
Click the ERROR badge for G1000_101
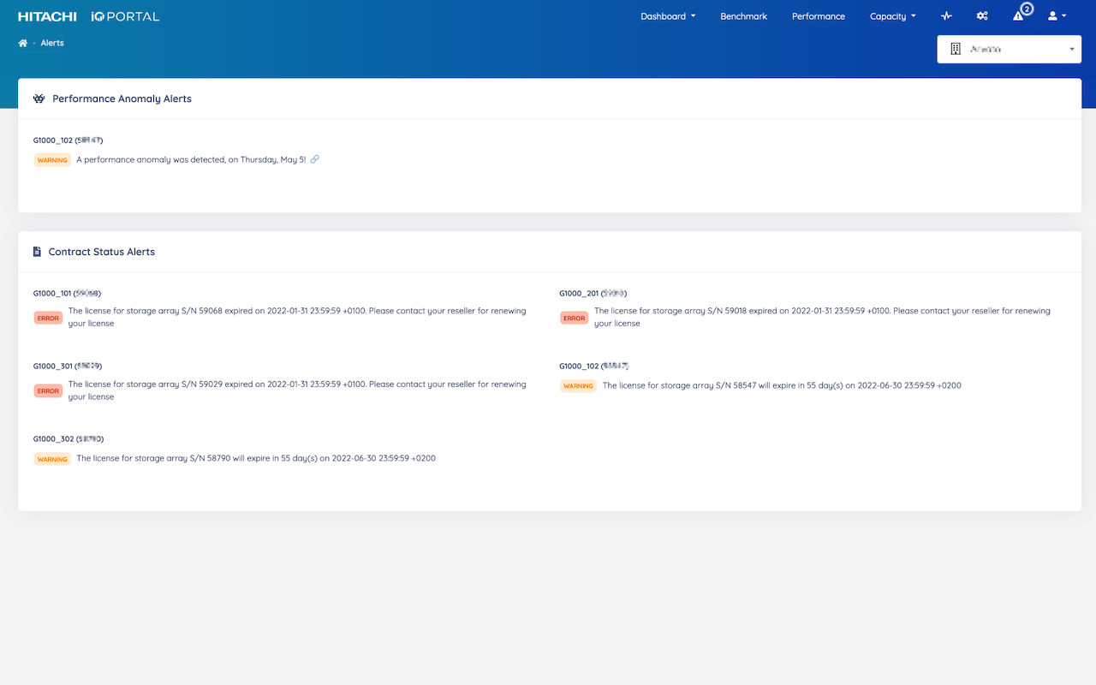pos(48,318)
